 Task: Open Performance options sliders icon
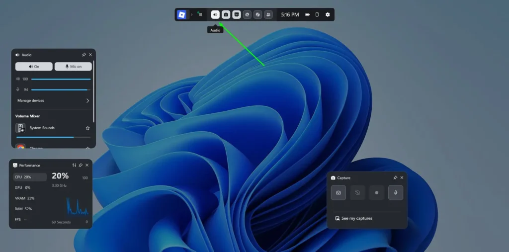click(x=74, y=165)
